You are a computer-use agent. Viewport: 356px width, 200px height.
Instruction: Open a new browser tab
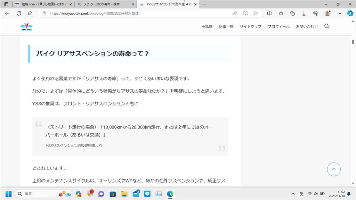click(204, 4)
